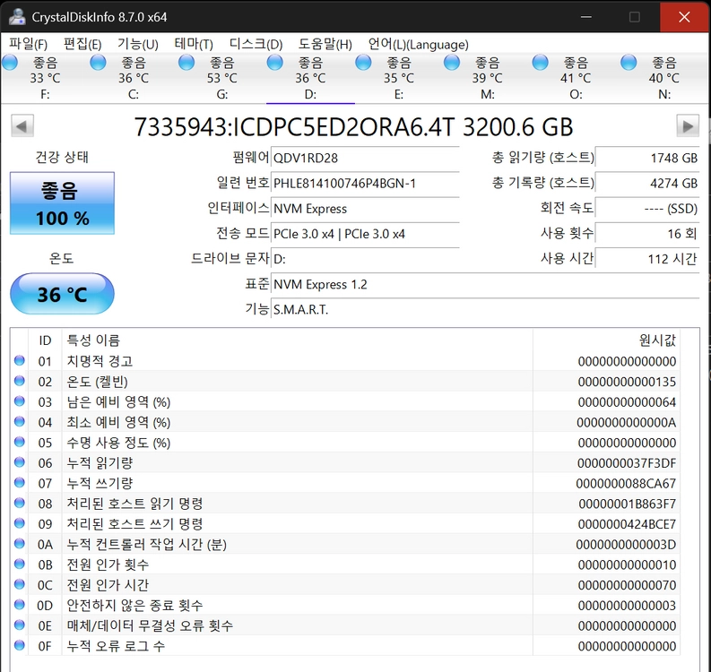711x672 pixels.
Task: Click power on hours value 112 시간
Action: pyautogui.click(x=647, y=259)
